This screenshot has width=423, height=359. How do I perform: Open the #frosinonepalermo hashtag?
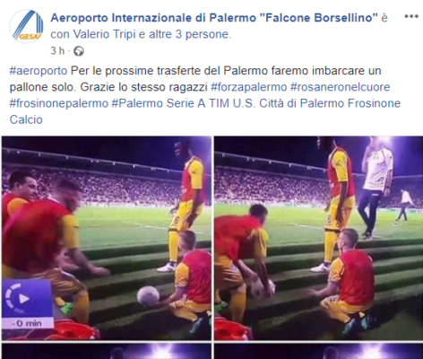59,103
